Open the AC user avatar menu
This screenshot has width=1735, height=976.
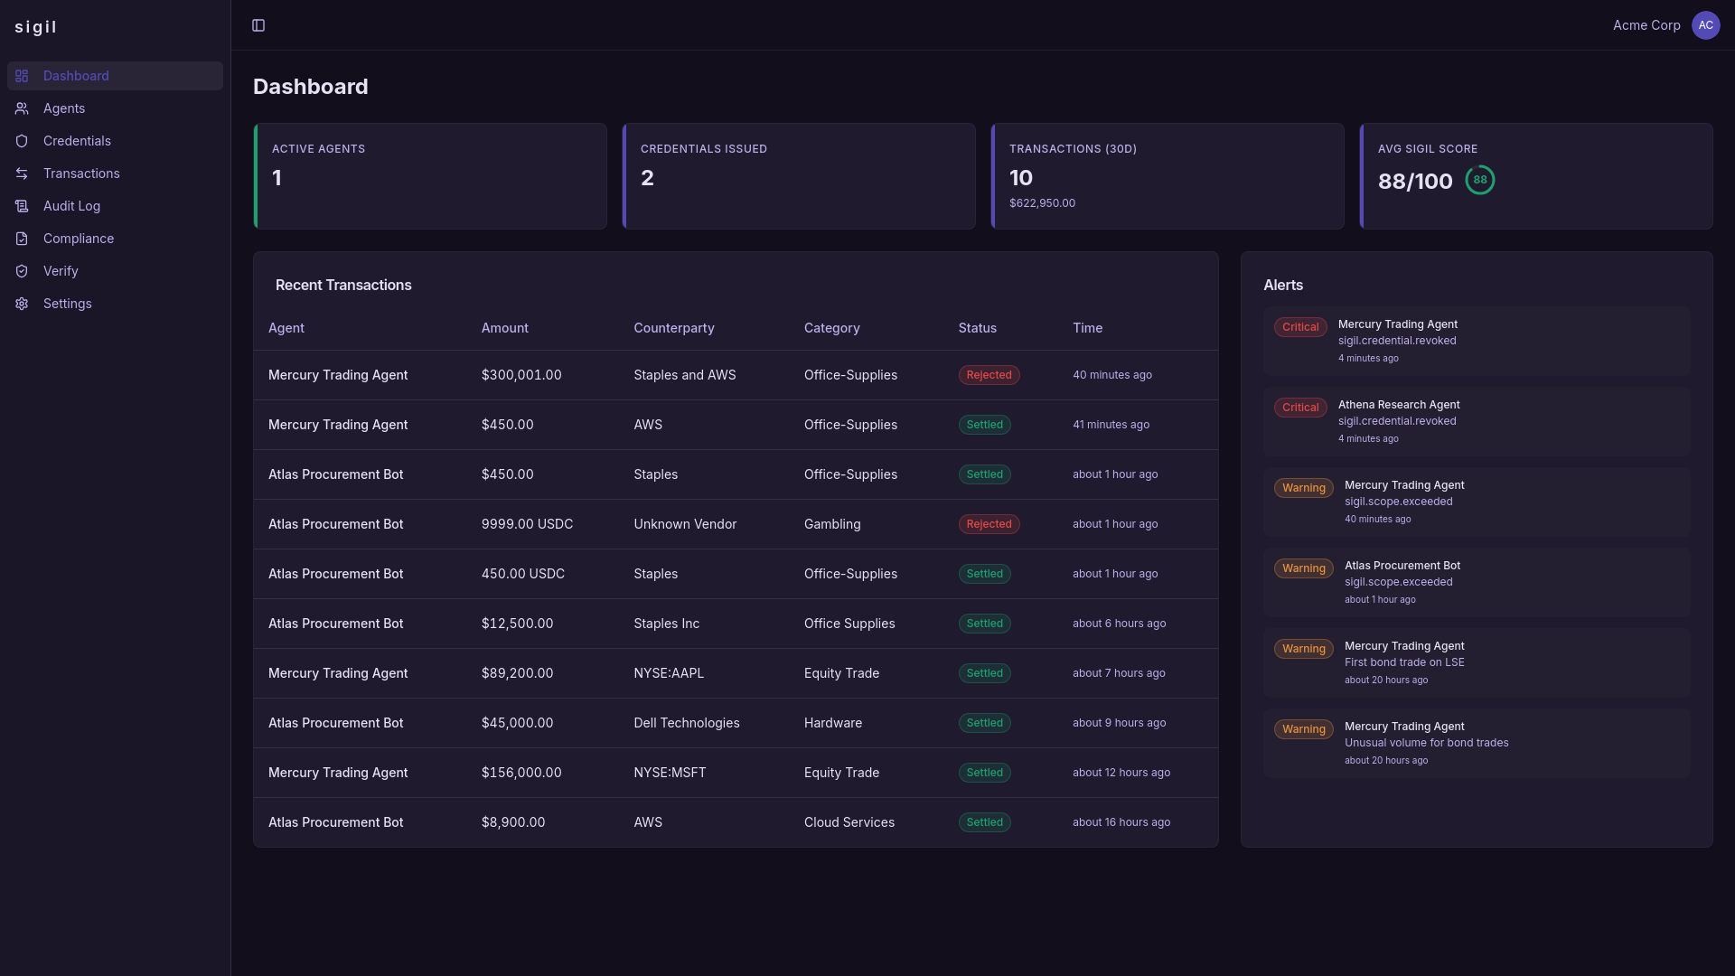point(1705,25)
